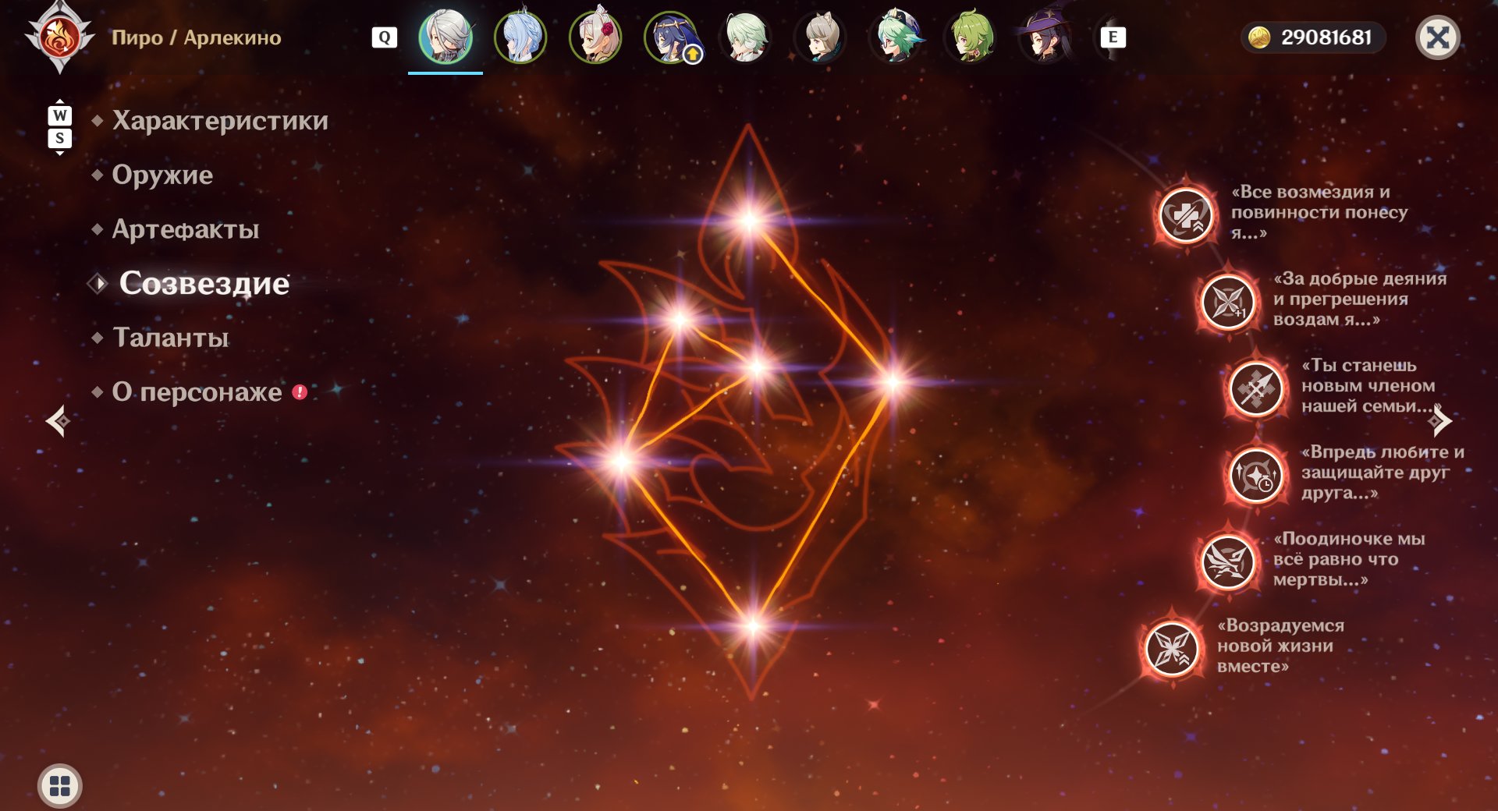Image resolution: width=1498 pixels, height=811 pixels.
Task: Click the rightmost star of the constellation
Action: point(893,382)
